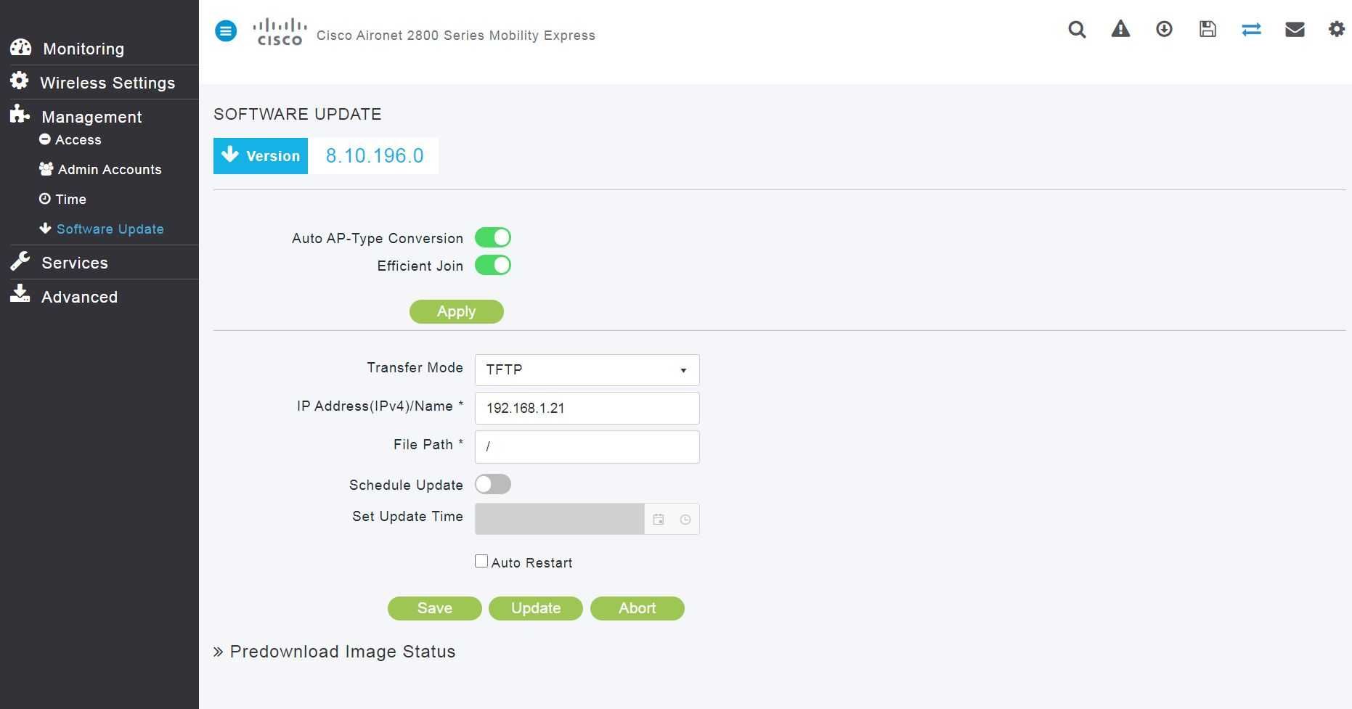The width and height of the screenshot is (1352, 709).
Task: Click the save configuration floppy icon
Action: 1208,29
